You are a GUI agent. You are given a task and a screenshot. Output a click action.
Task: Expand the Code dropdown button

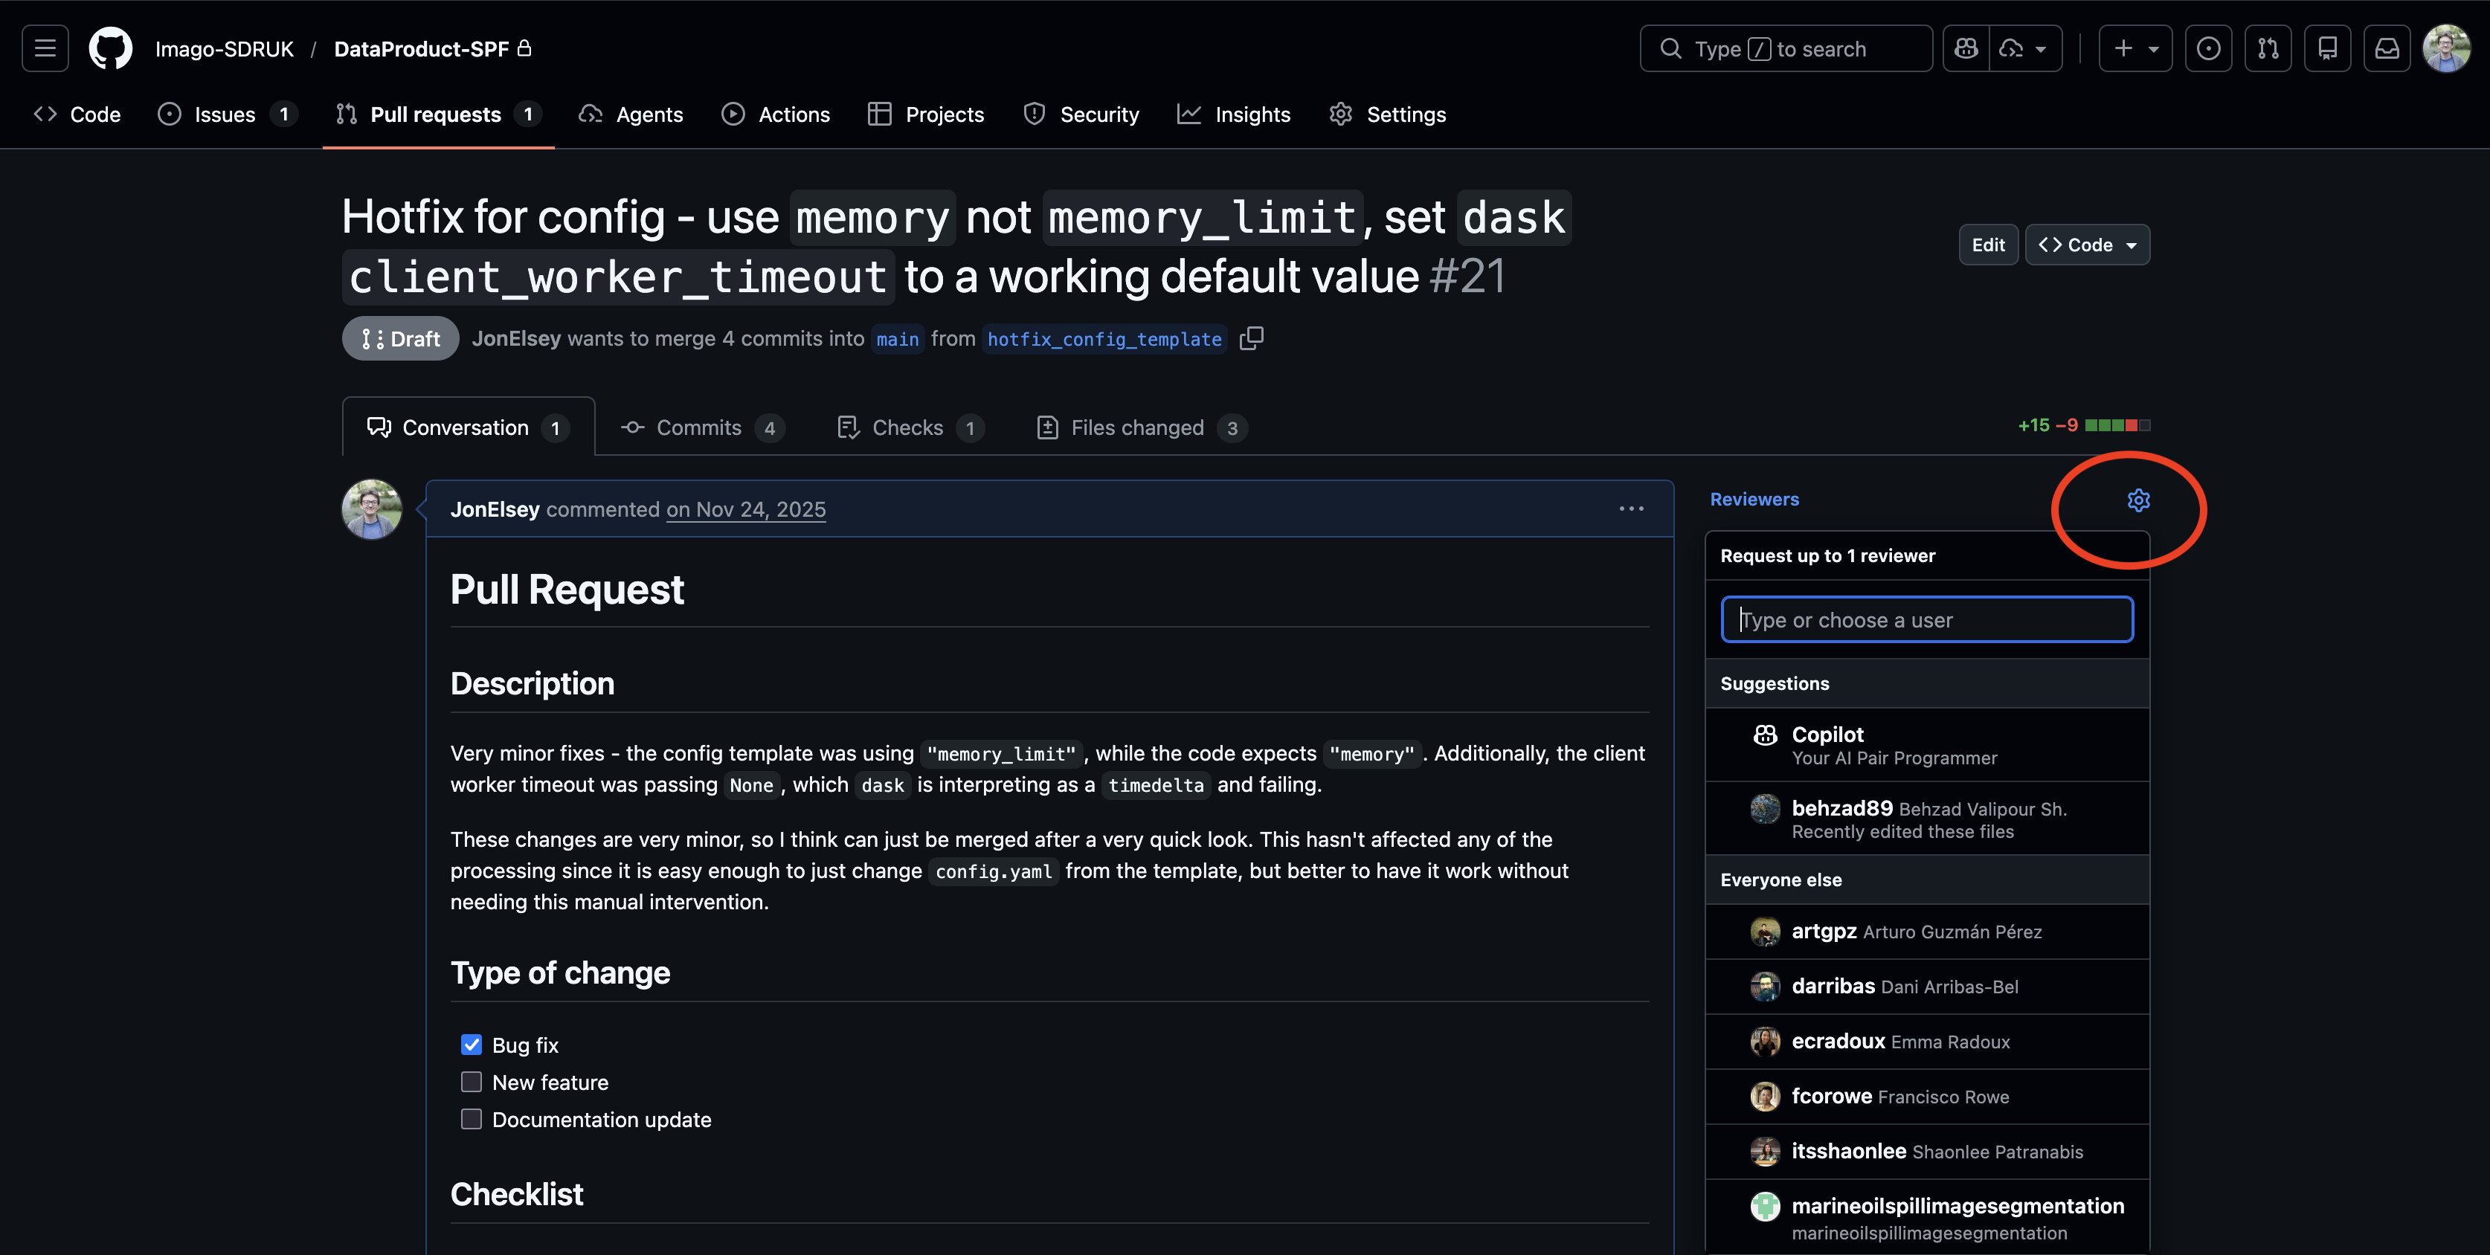(2087, 245)
